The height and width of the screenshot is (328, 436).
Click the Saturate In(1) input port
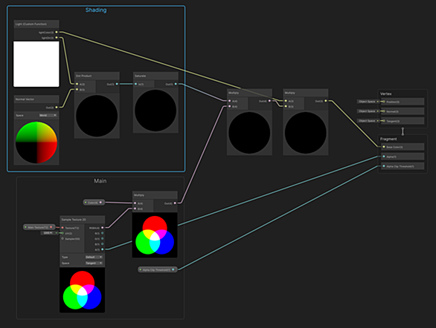click(x=135, y=84)
